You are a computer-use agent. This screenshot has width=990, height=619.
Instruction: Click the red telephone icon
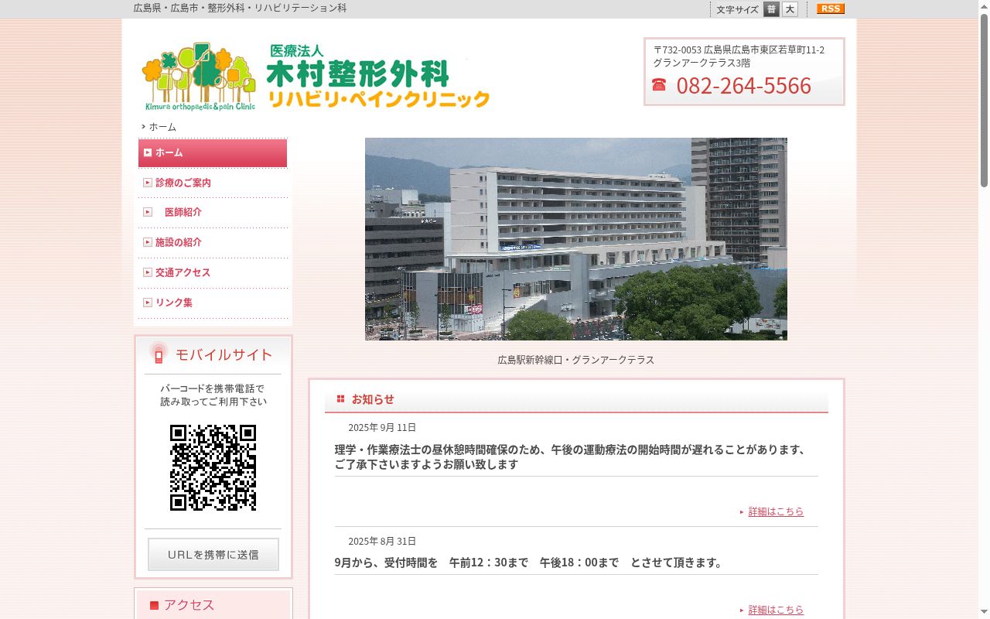coord(659,84)
